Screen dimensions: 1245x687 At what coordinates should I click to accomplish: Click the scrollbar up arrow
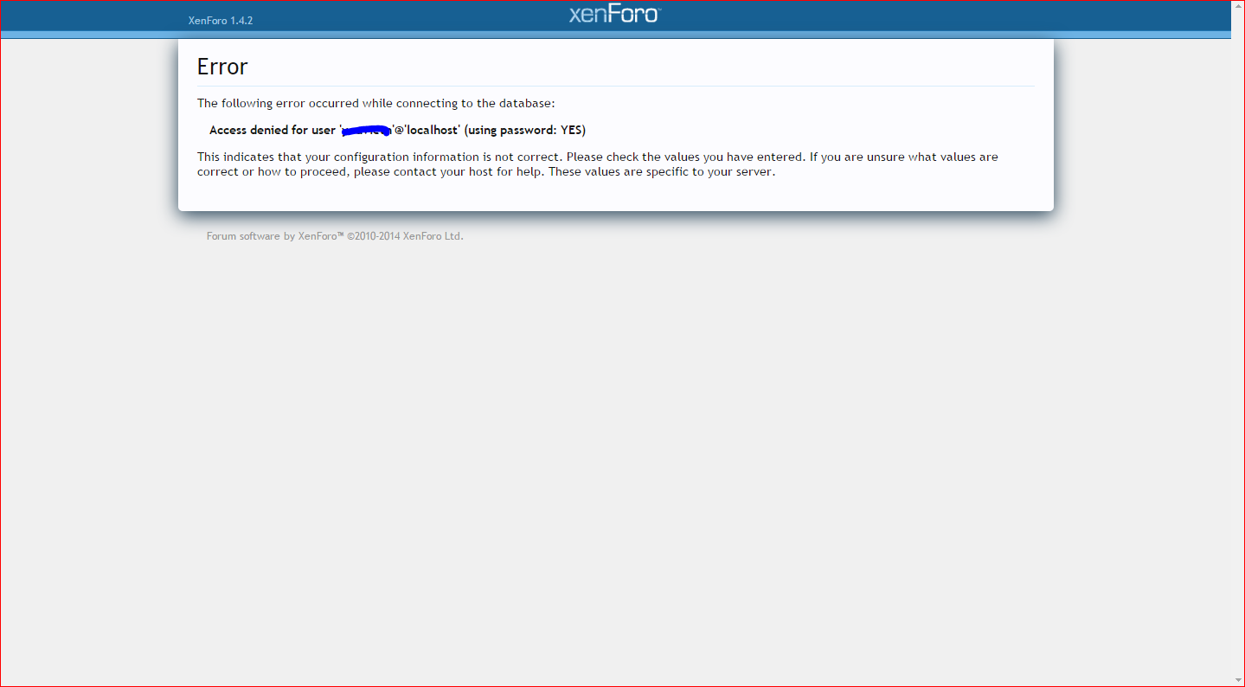click(1237, 6)
